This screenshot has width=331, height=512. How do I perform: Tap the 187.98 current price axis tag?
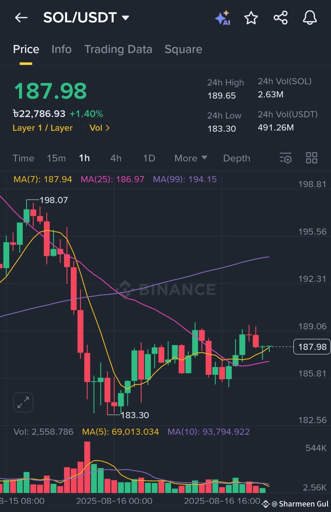[x=312, y=347]
